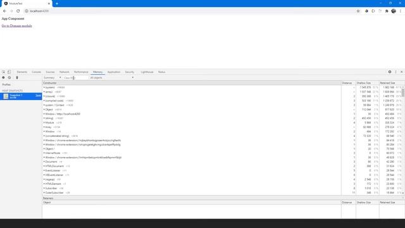Open the All objects filter dropdown

coord(112,77)
